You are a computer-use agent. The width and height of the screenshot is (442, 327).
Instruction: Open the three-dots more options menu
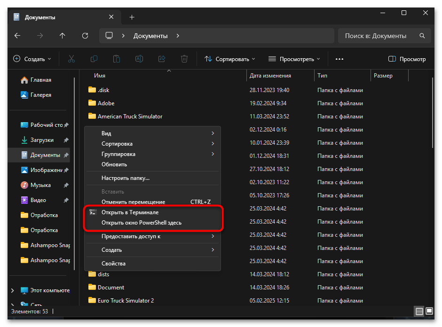click(x=339, y=59)
